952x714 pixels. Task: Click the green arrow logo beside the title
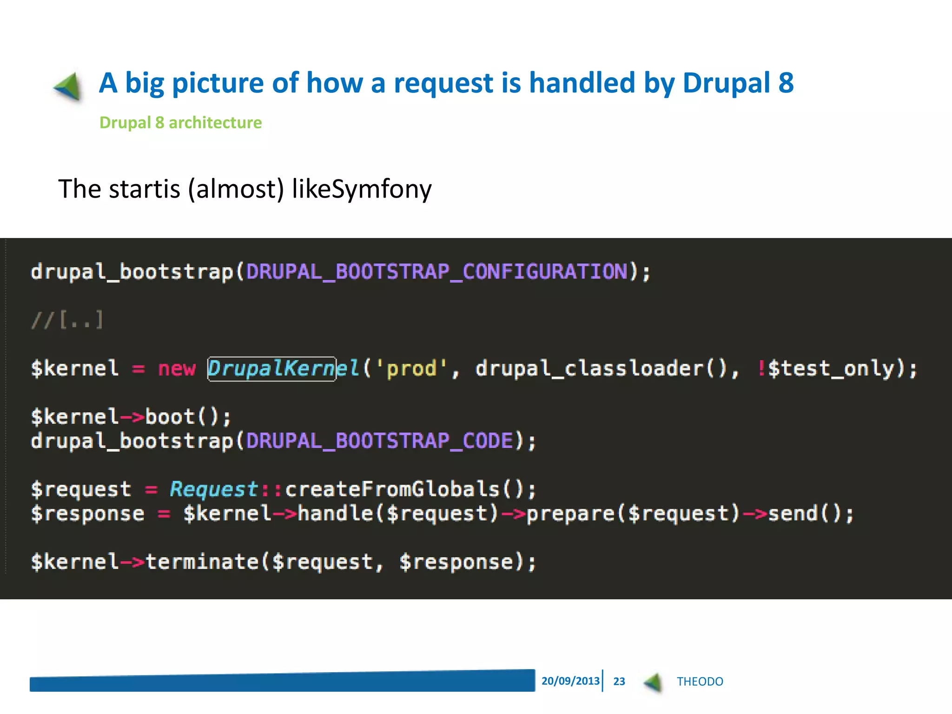[68, 87]
